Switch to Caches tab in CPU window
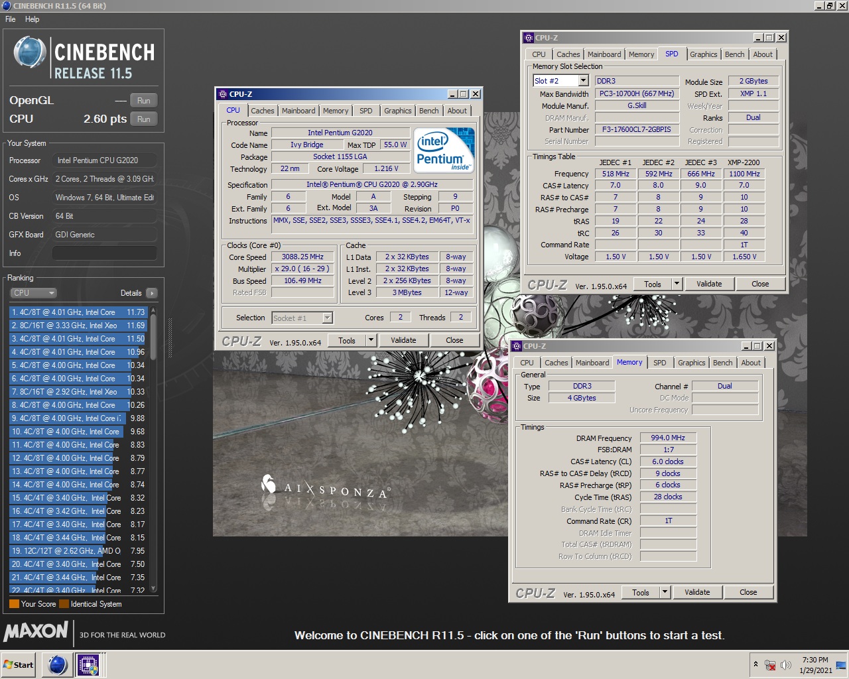The image size is (849, 679). click(x=263, y=111)
